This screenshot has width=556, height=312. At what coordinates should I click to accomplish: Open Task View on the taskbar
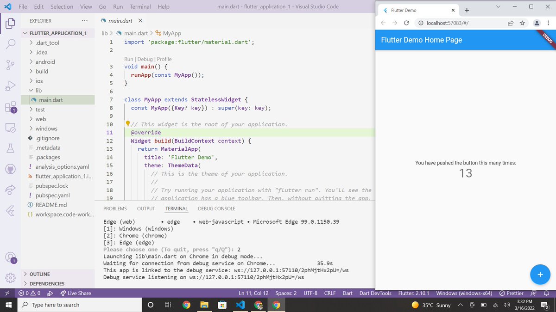pos(168,305)
